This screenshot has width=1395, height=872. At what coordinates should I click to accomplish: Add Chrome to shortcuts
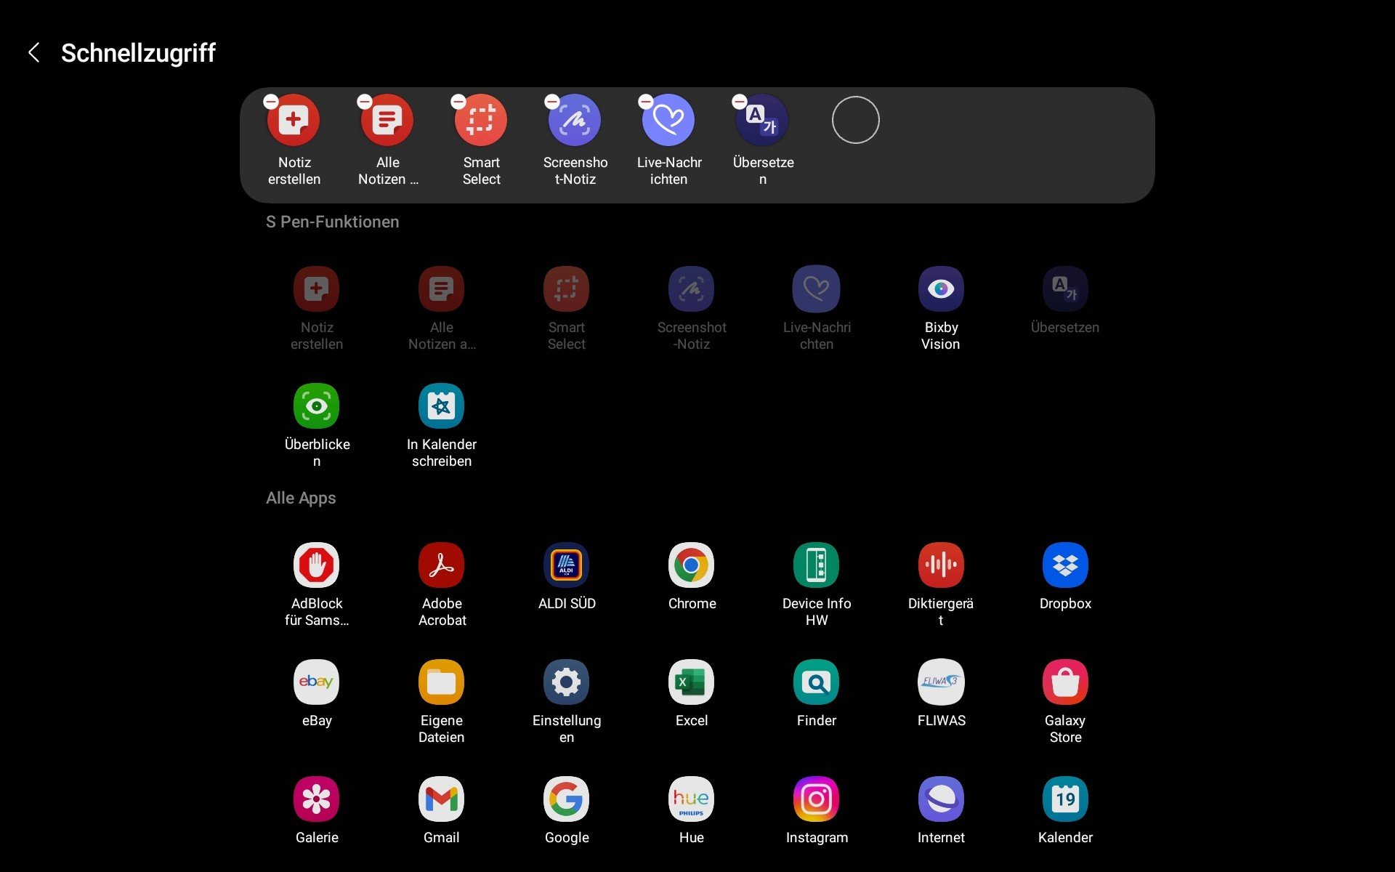(691, 565)
